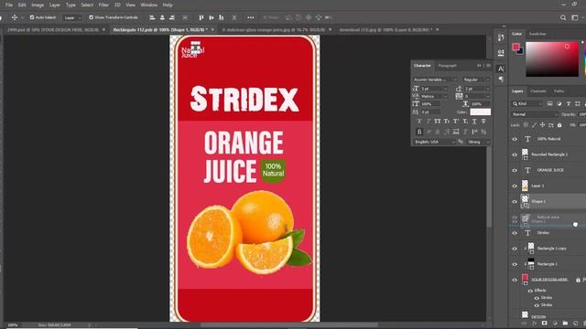Click align left edges icon
This screenshot has width=586, height=329.
[x=152, y=17]
